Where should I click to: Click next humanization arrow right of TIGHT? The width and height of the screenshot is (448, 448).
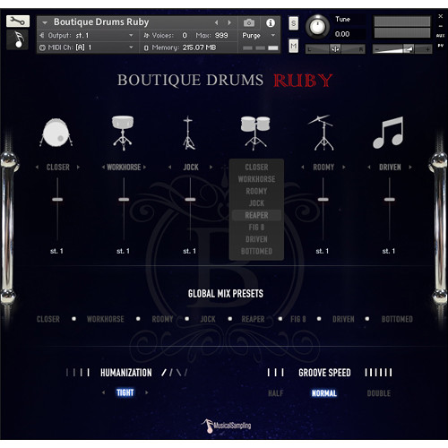[146, 392]
